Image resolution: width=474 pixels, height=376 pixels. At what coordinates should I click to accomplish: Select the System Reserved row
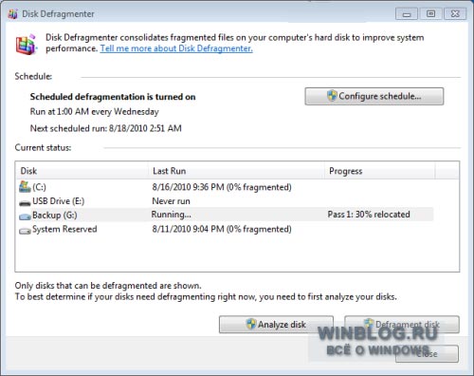click(226, 229)
